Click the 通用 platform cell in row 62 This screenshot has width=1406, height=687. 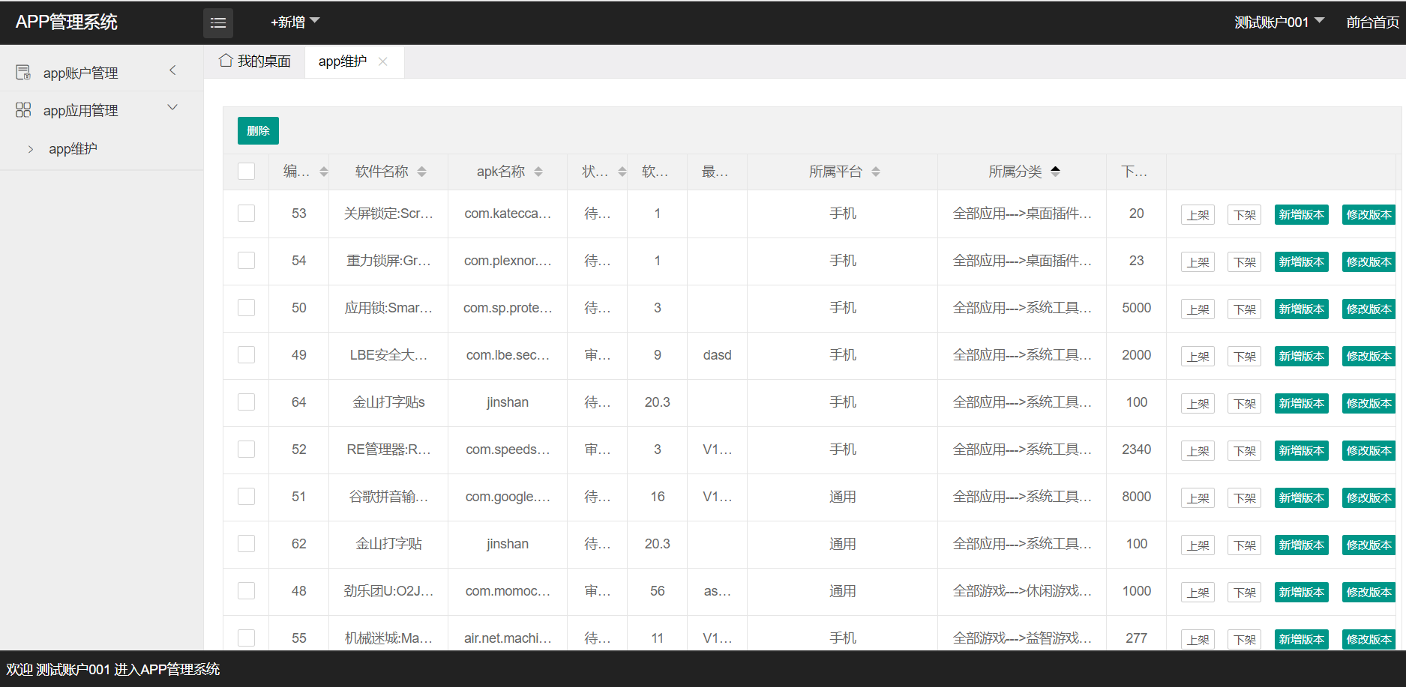[842, 544]
